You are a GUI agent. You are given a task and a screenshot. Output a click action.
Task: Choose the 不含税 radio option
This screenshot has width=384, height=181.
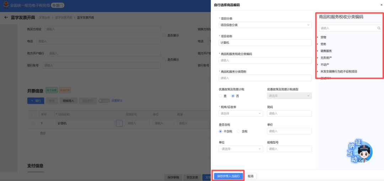(x=221, y=131)
